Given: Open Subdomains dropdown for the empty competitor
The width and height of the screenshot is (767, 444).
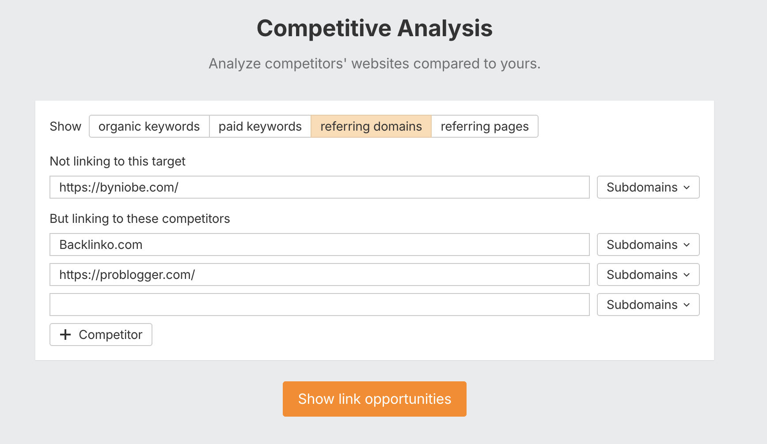Looking at the screenshot, I should coord(648,305).
